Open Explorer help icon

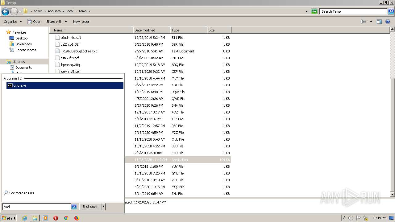[x=388, y=22]
